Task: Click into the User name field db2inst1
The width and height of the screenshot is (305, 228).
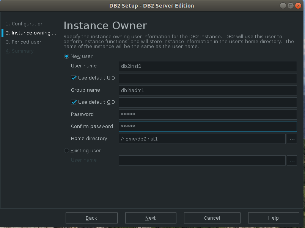Action: click(x=208, y=66)
